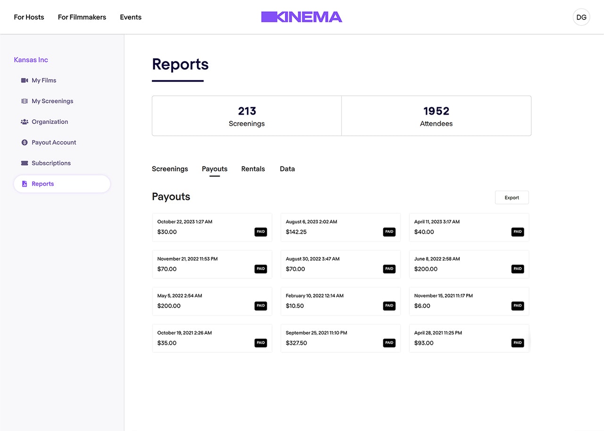Click the Payouts section heading
The image size is (604, 431).
coord(171,197)
